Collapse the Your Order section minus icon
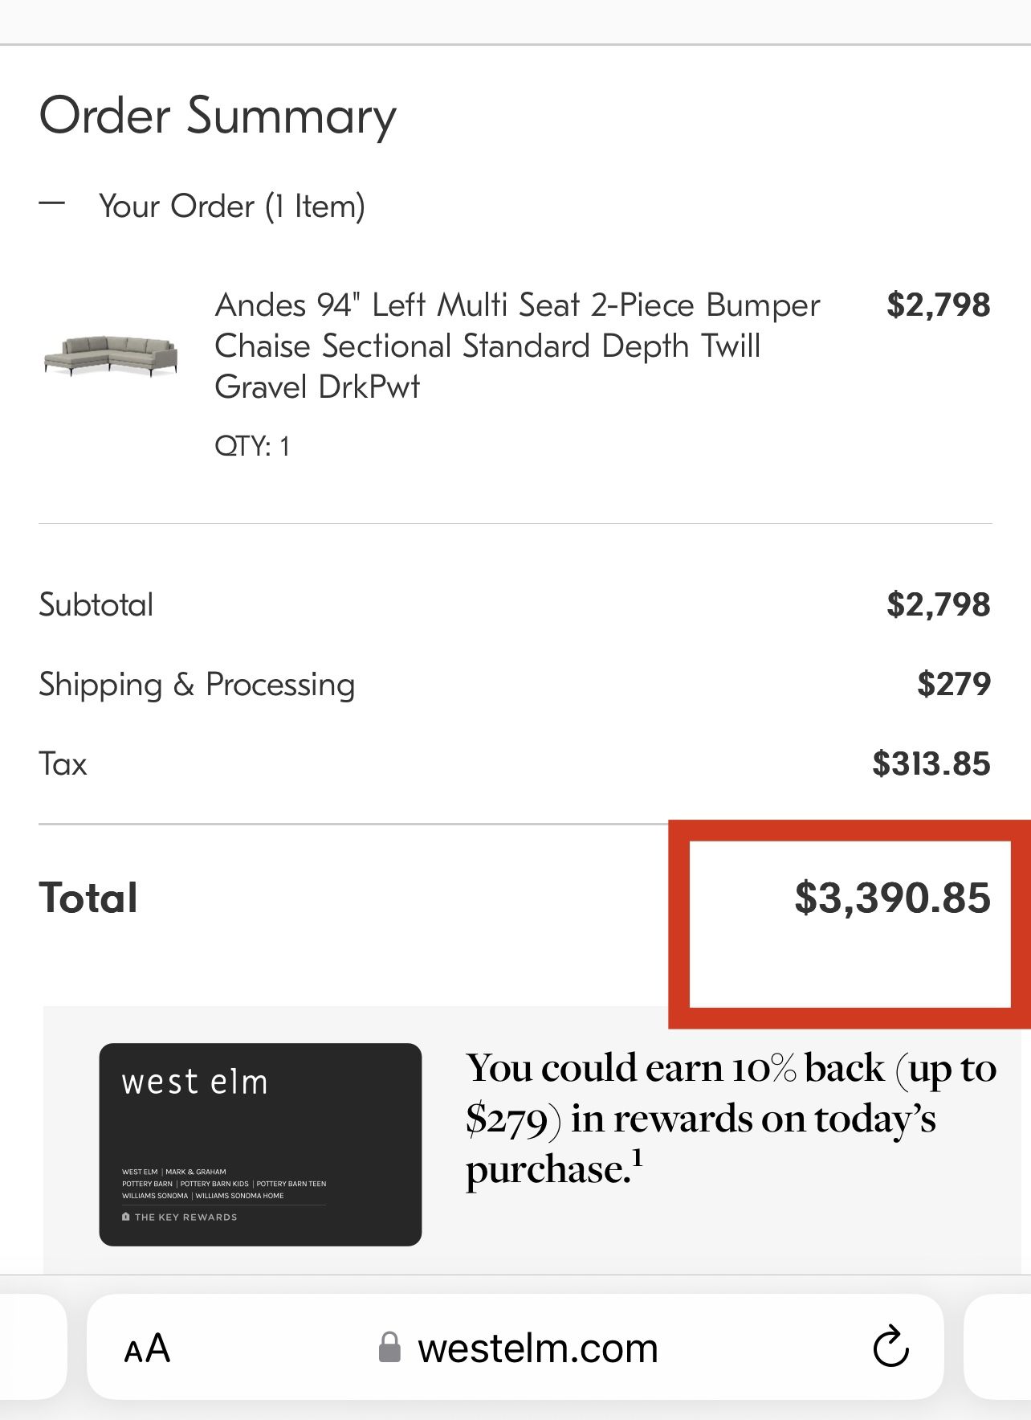The image size is (1031, 1420). coord(51,204)
